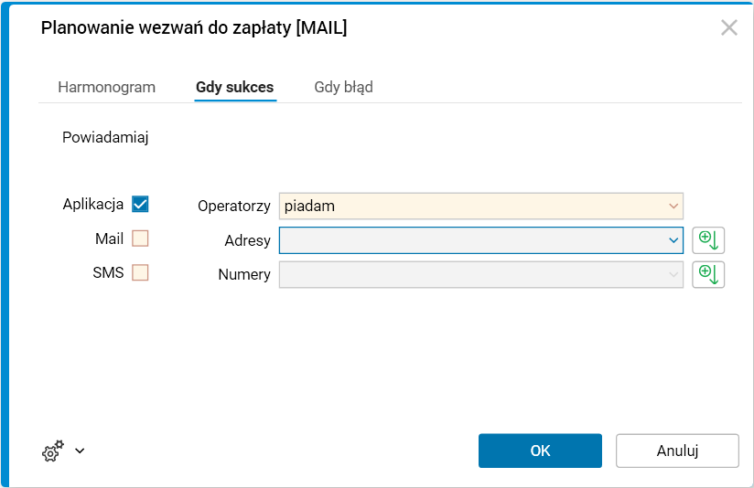Expand the Adresy dropdown arrow
The image size is (754, 488).
pos(673,240)
